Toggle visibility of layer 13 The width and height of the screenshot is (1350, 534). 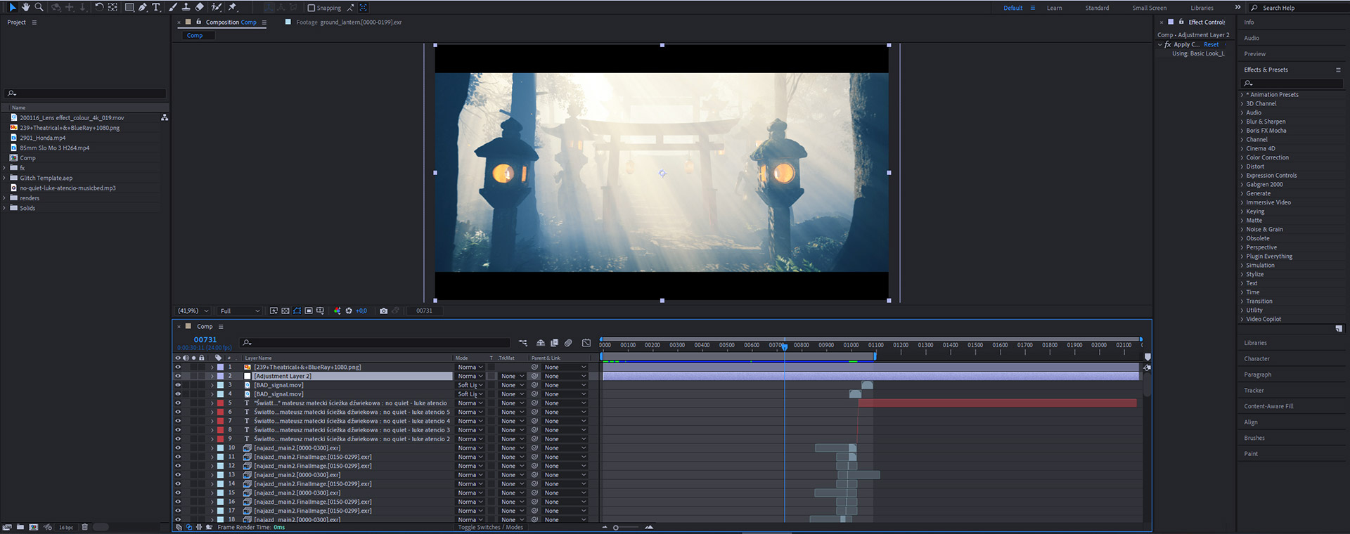(x=178, y=475)
